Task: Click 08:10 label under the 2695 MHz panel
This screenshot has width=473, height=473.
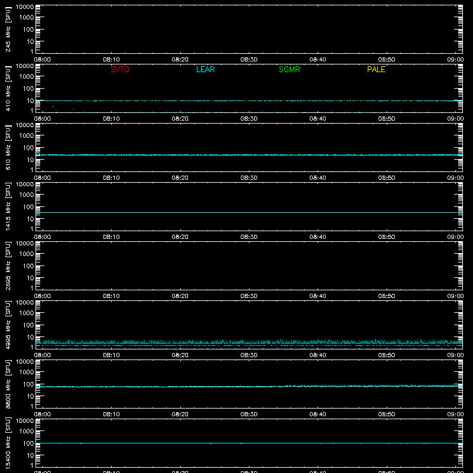Action: tap(111, 296)
